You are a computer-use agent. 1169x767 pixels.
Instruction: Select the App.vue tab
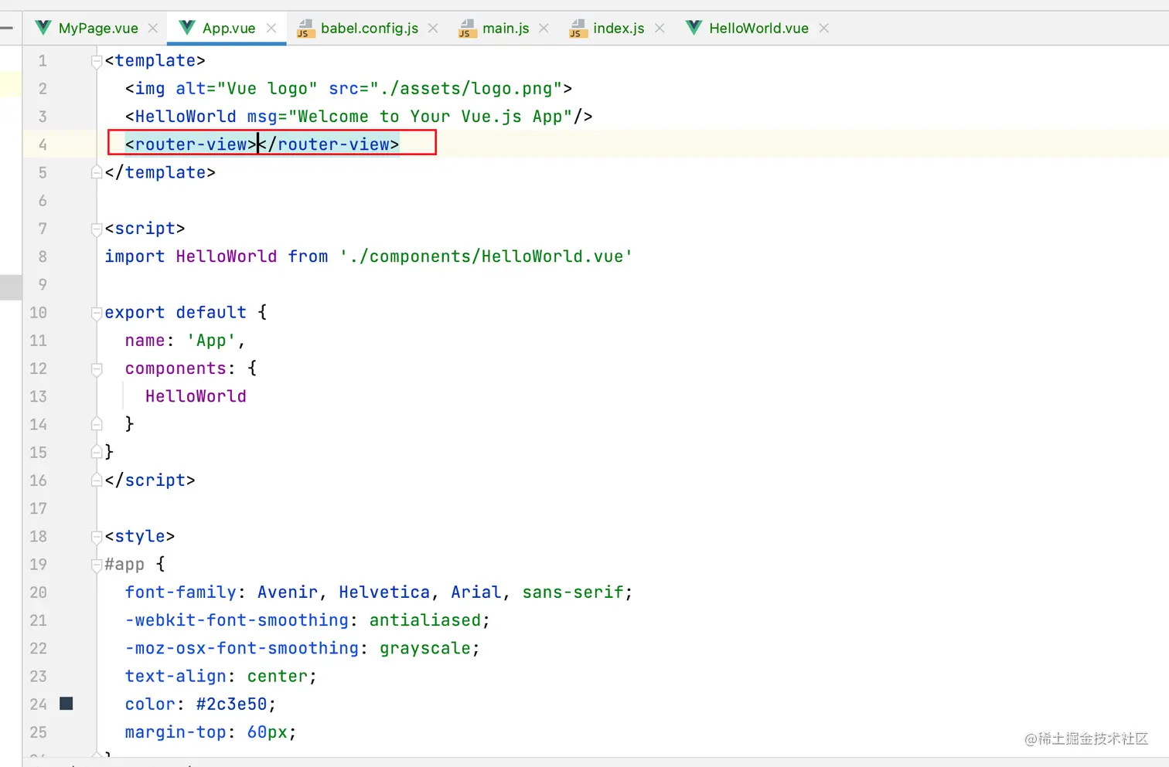(x=229, y=29)
